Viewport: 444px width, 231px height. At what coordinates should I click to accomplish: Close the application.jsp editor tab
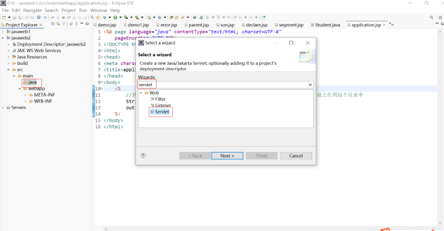coord(384,25)
